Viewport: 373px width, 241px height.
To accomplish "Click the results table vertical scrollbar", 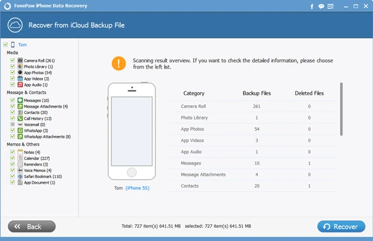I will click(x=341, y=109).
